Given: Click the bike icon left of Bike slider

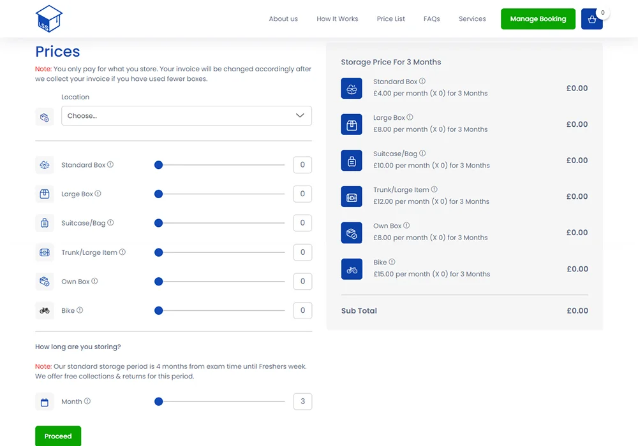Looking at the screenshot, I should click(x=45, y=311).
